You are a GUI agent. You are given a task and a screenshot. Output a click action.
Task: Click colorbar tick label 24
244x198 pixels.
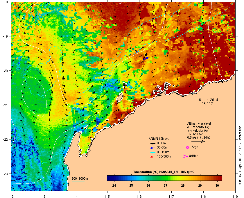coord(114,185)
